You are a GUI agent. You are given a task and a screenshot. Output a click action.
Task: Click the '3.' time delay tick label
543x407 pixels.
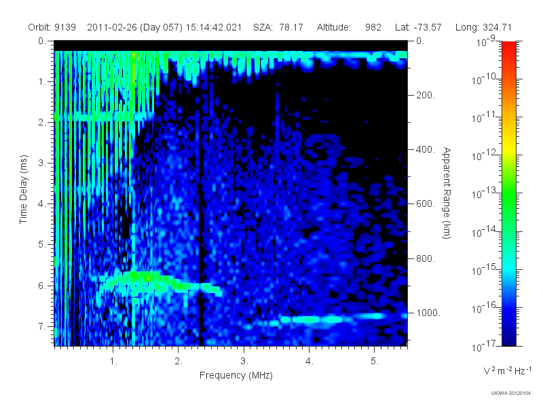tap(42, 163)
